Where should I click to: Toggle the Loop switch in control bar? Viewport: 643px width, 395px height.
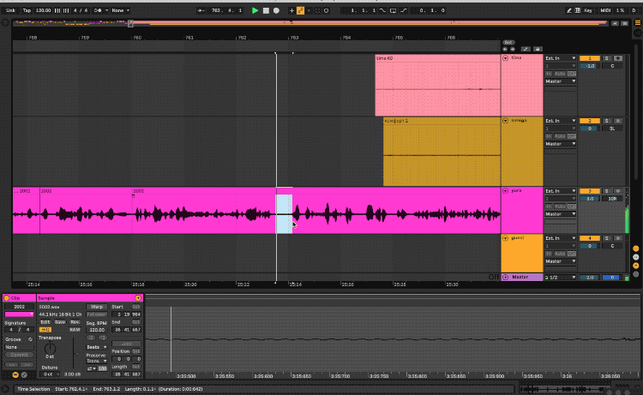pos(393,10)
